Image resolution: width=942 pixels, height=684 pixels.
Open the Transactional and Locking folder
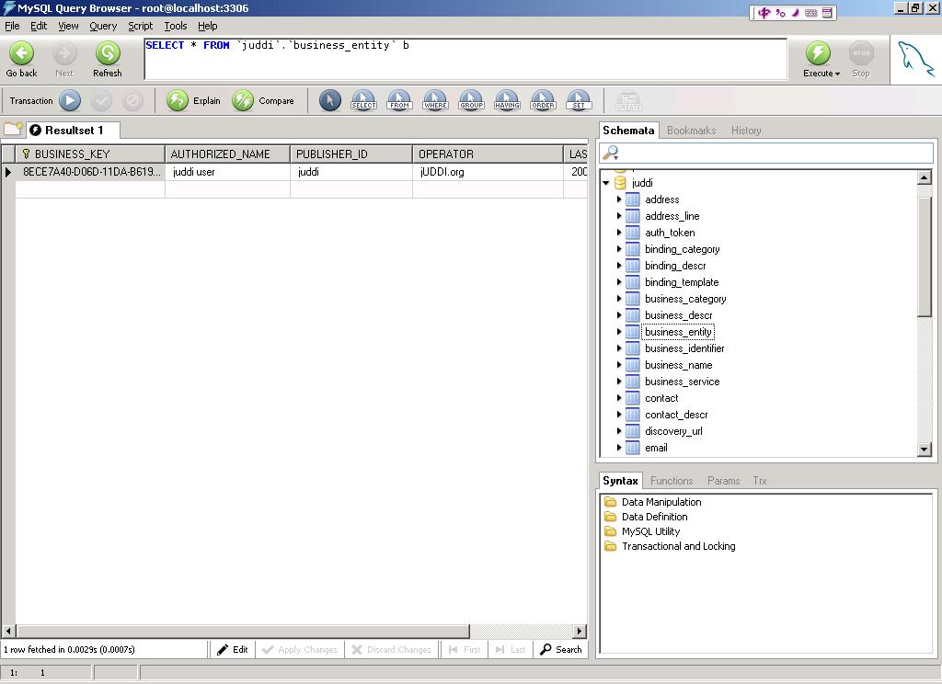tap(678, 546)
